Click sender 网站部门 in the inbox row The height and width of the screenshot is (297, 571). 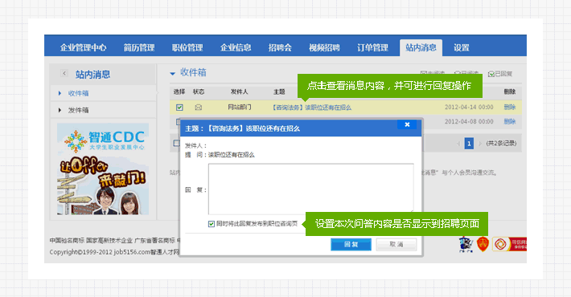pyautogui.click(x=239, y=108)
